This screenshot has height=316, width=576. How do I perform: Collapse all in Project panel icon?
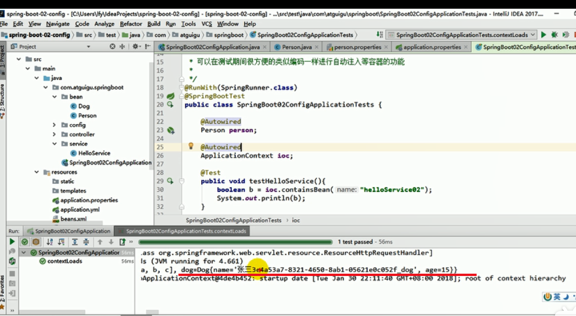[x=122, y=46]
